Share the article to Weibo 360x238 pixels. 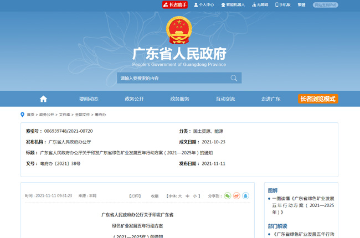[236, 196]
